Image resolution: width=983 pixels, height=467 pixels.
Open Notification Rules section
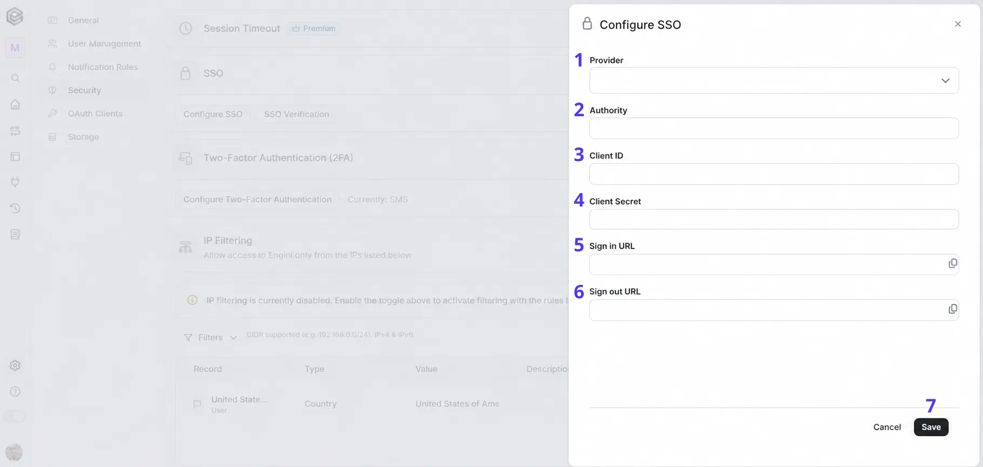(x=103, y=67)
